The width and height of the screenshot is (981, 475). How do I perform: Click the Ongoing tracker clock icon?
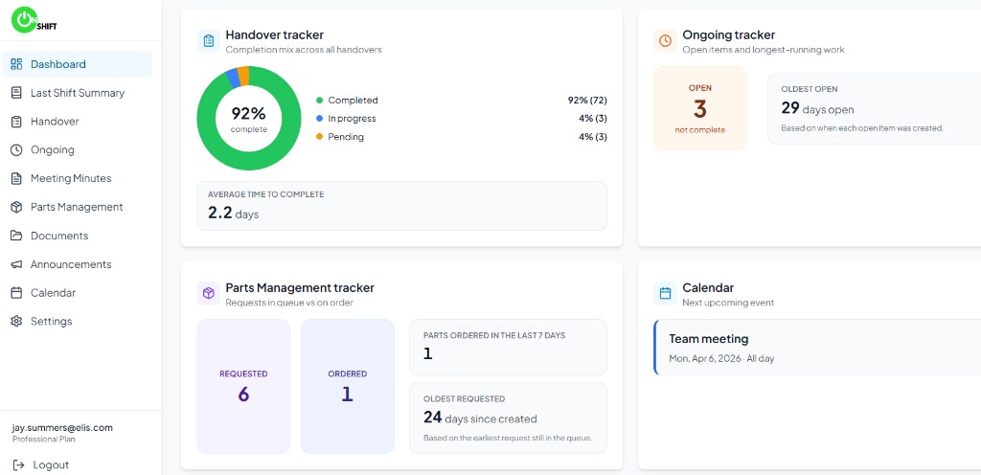tap(665, 40)
